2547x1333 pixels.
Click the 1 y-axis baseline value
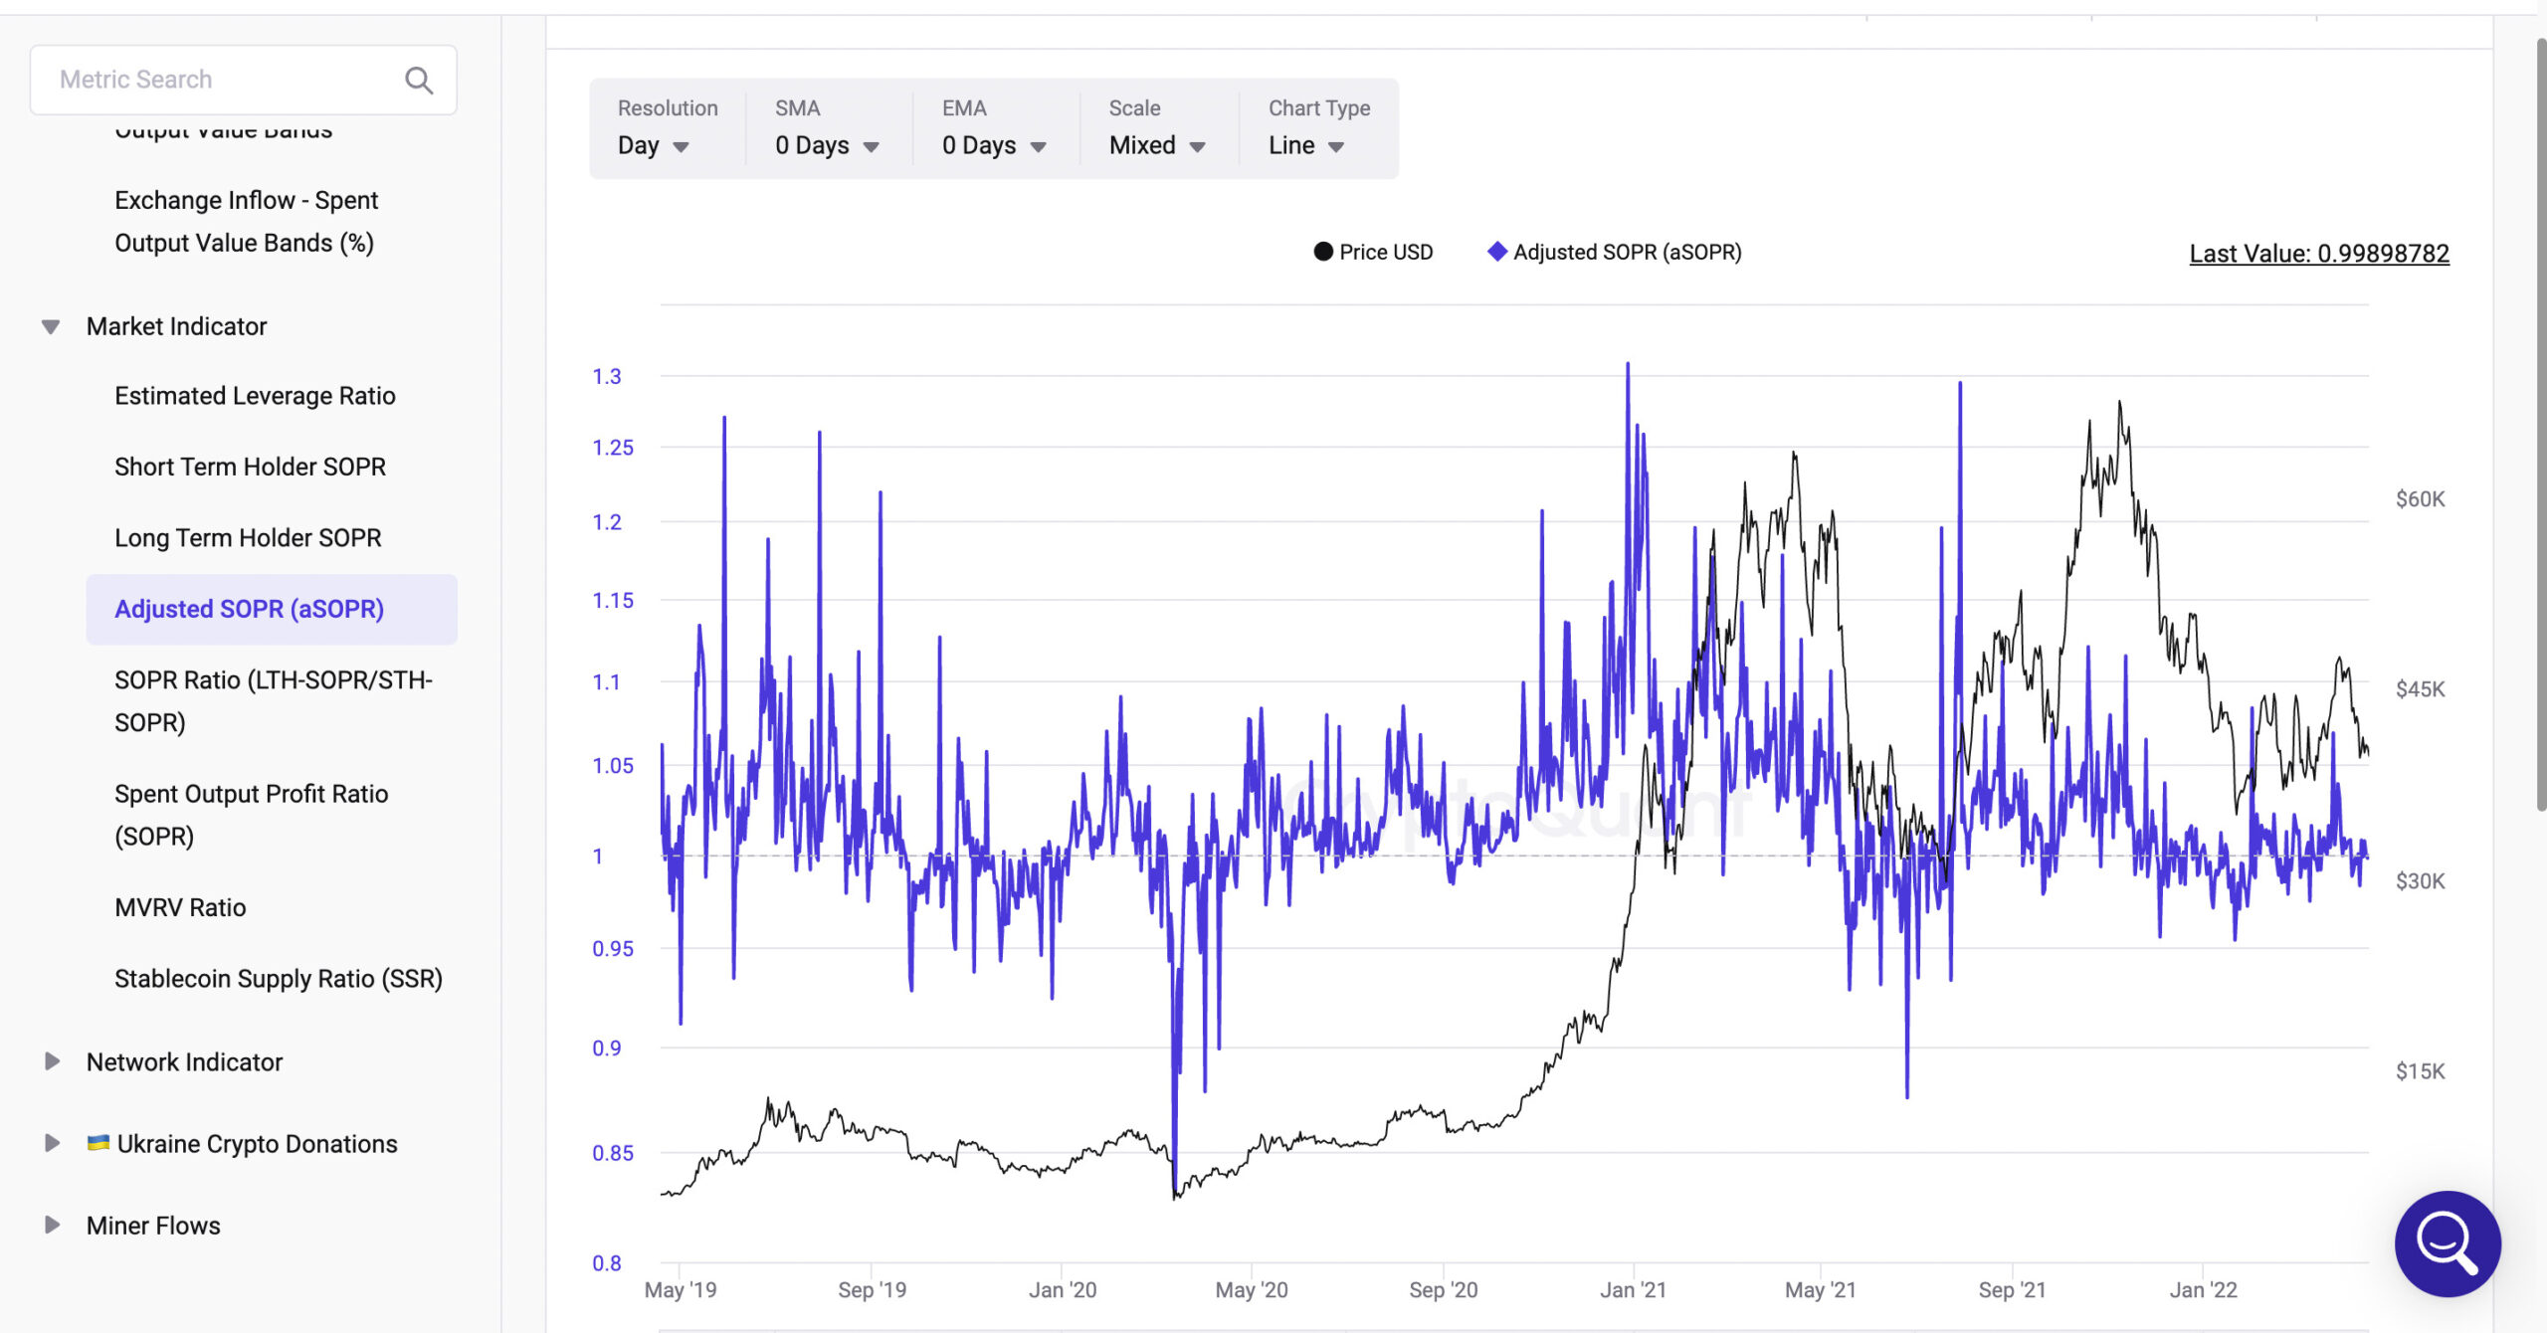598,857
